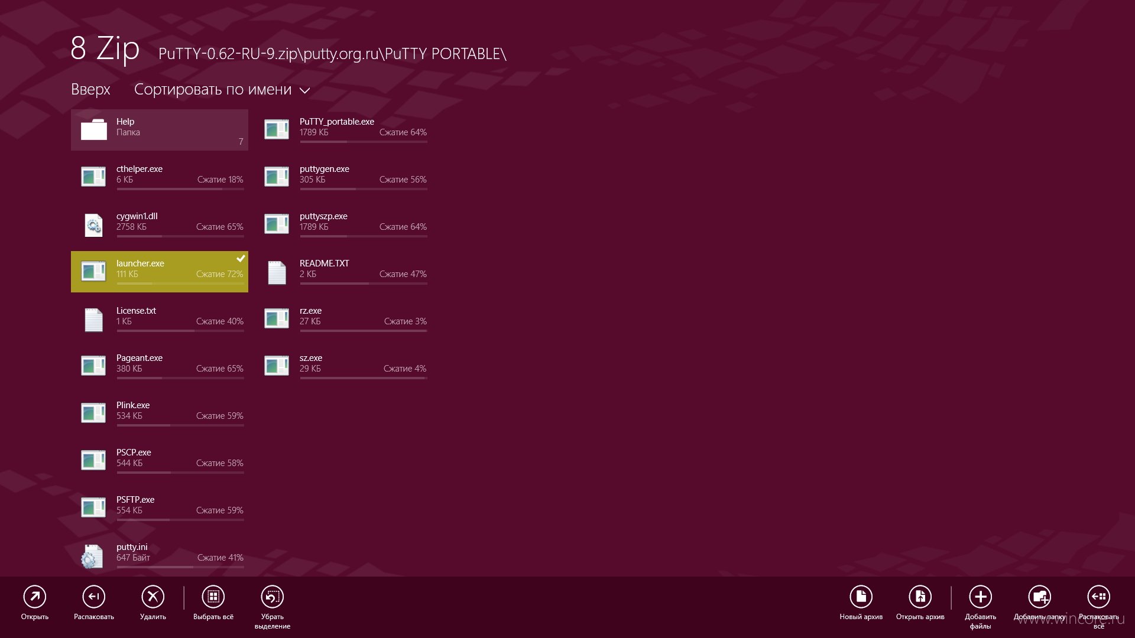Click the cygwin1.dll file icon

click(93, 224)
